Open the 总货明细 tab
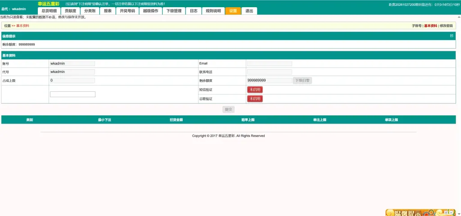Image resolution: width=461 pixels, height=216 pixels. [49, 11]
